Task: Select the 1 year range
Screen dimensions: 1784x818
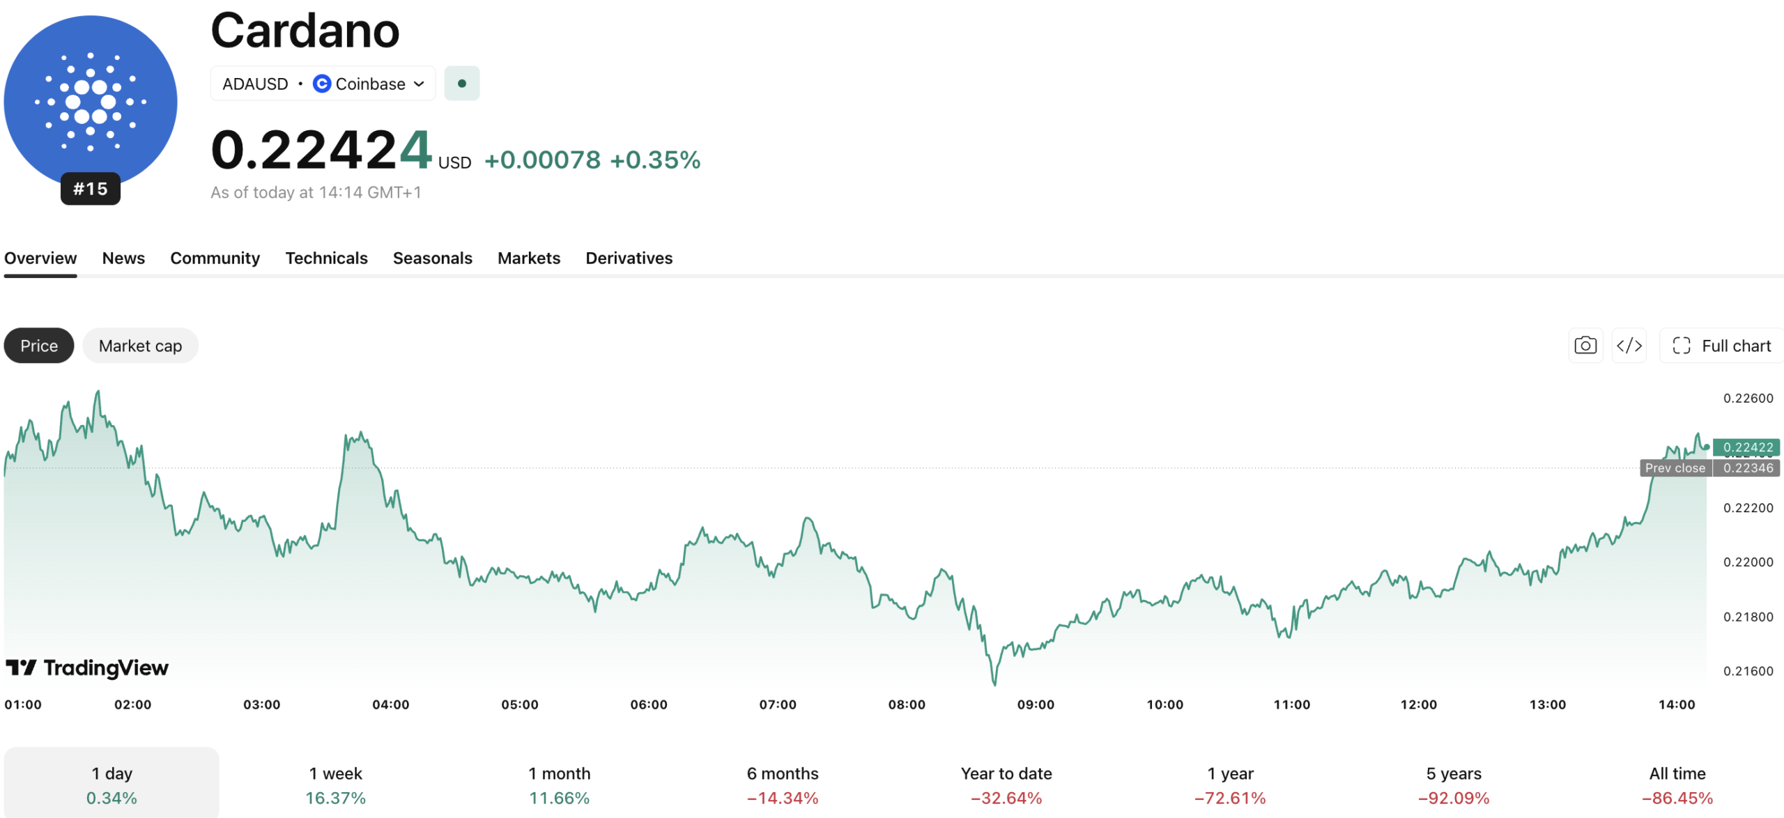Action: [x=1230, y=785]
